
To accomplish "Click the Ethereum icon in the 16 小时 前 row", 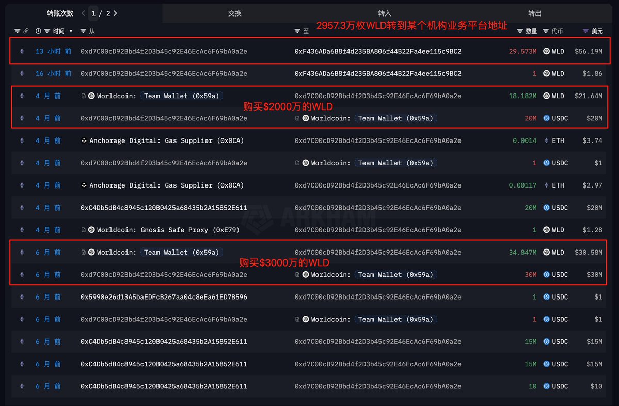I will pos(22,73).
